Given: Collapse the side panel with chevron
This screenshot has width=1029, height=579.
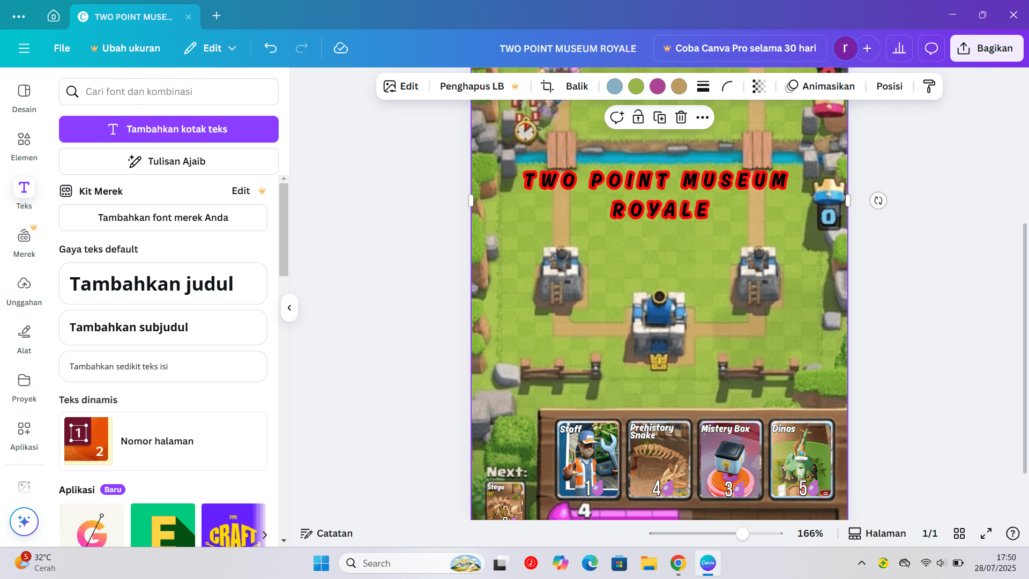Looking at the screenshot, I should 289,308.
